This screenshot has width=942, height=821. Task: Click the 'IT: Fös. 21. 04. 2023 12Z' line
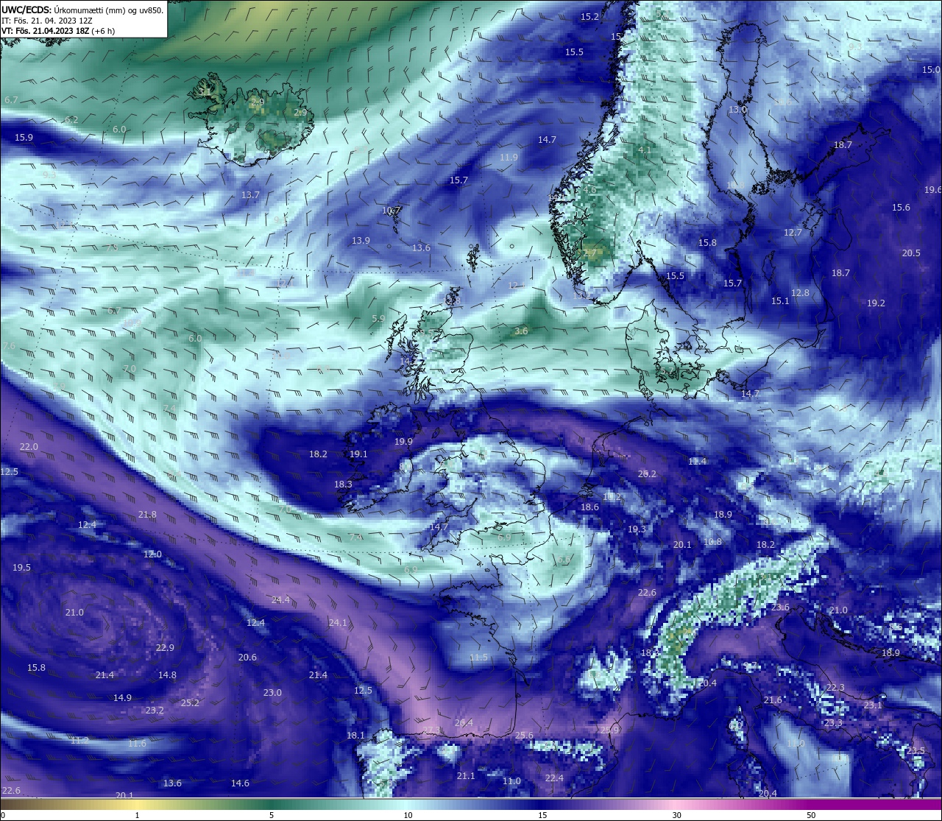tap(46, 21)
